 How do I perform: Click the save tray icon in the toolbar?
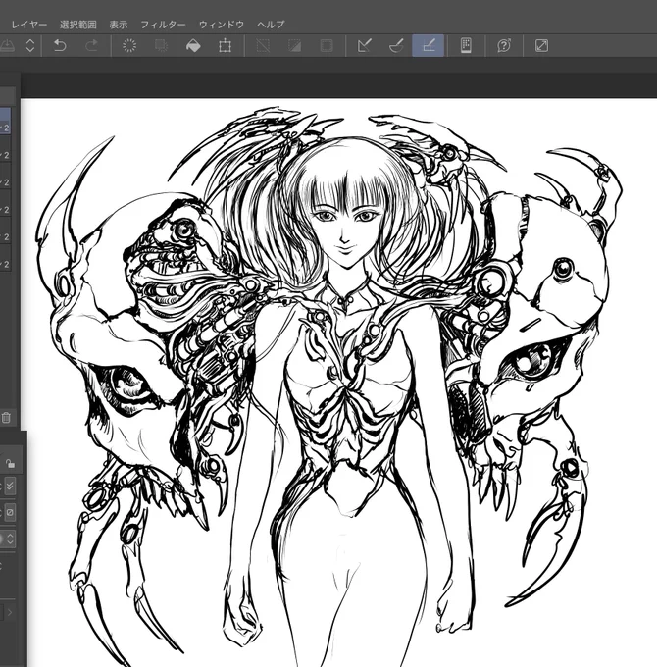click(x=7, y=45)
